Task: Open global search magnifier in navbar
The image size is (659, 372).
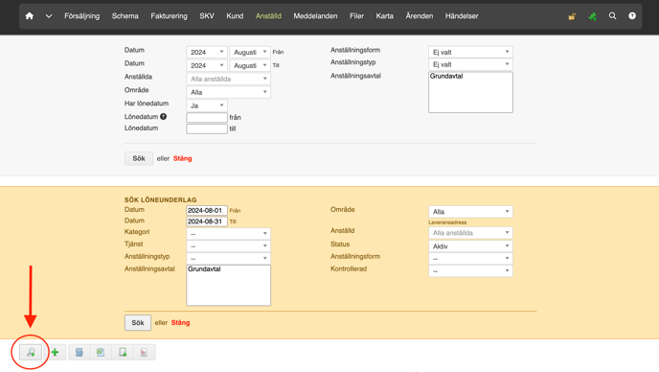Action: coord(612,16)
